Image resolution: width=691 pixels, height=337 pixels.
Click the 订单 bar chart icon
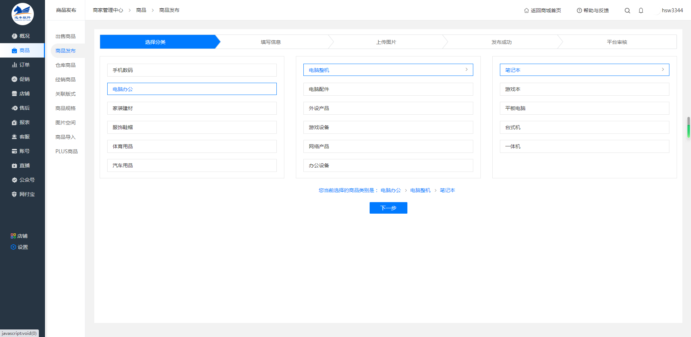click(x=14, y=65)
